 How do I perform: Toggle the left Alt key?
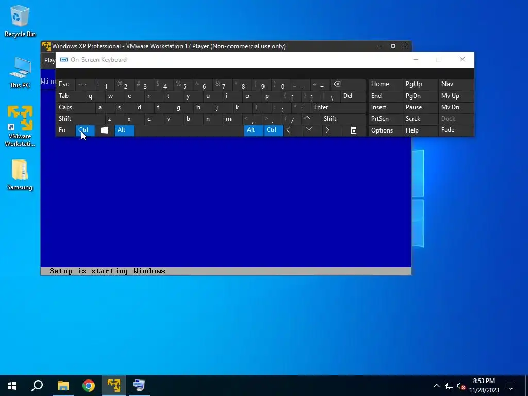coord(124,130)
